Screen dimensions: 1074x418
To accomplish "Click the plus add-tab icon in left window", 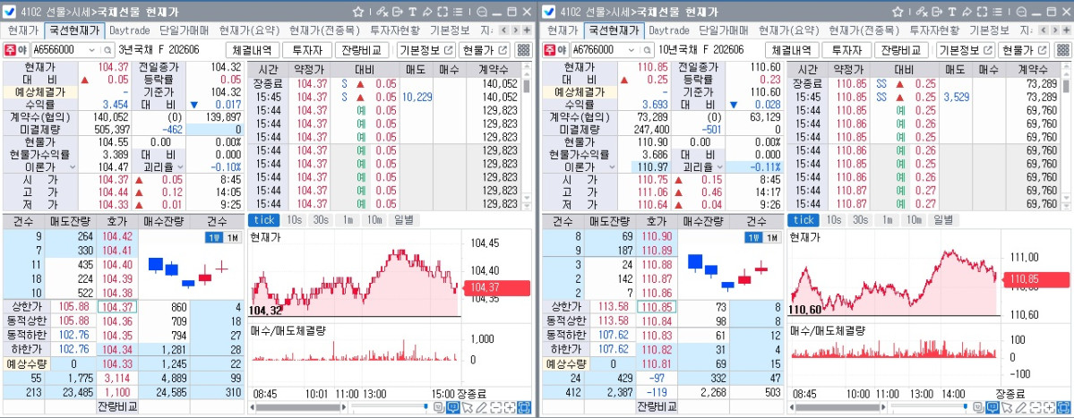I will pos(527,30).
